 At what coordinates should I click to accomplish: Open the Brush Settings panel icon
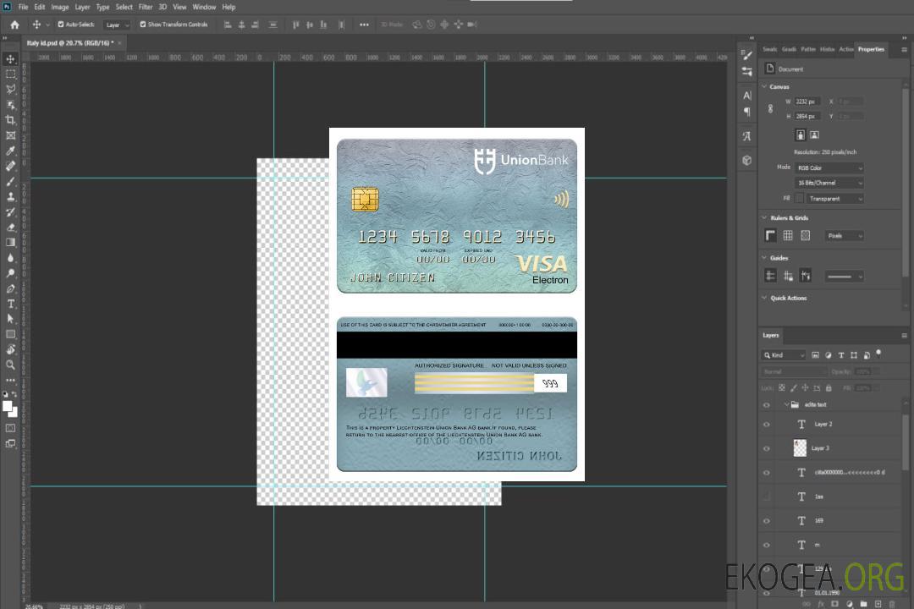(747, 55)
